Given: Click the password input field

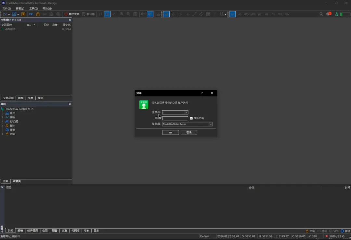Looking at the screenshot, I should point(175,118).
